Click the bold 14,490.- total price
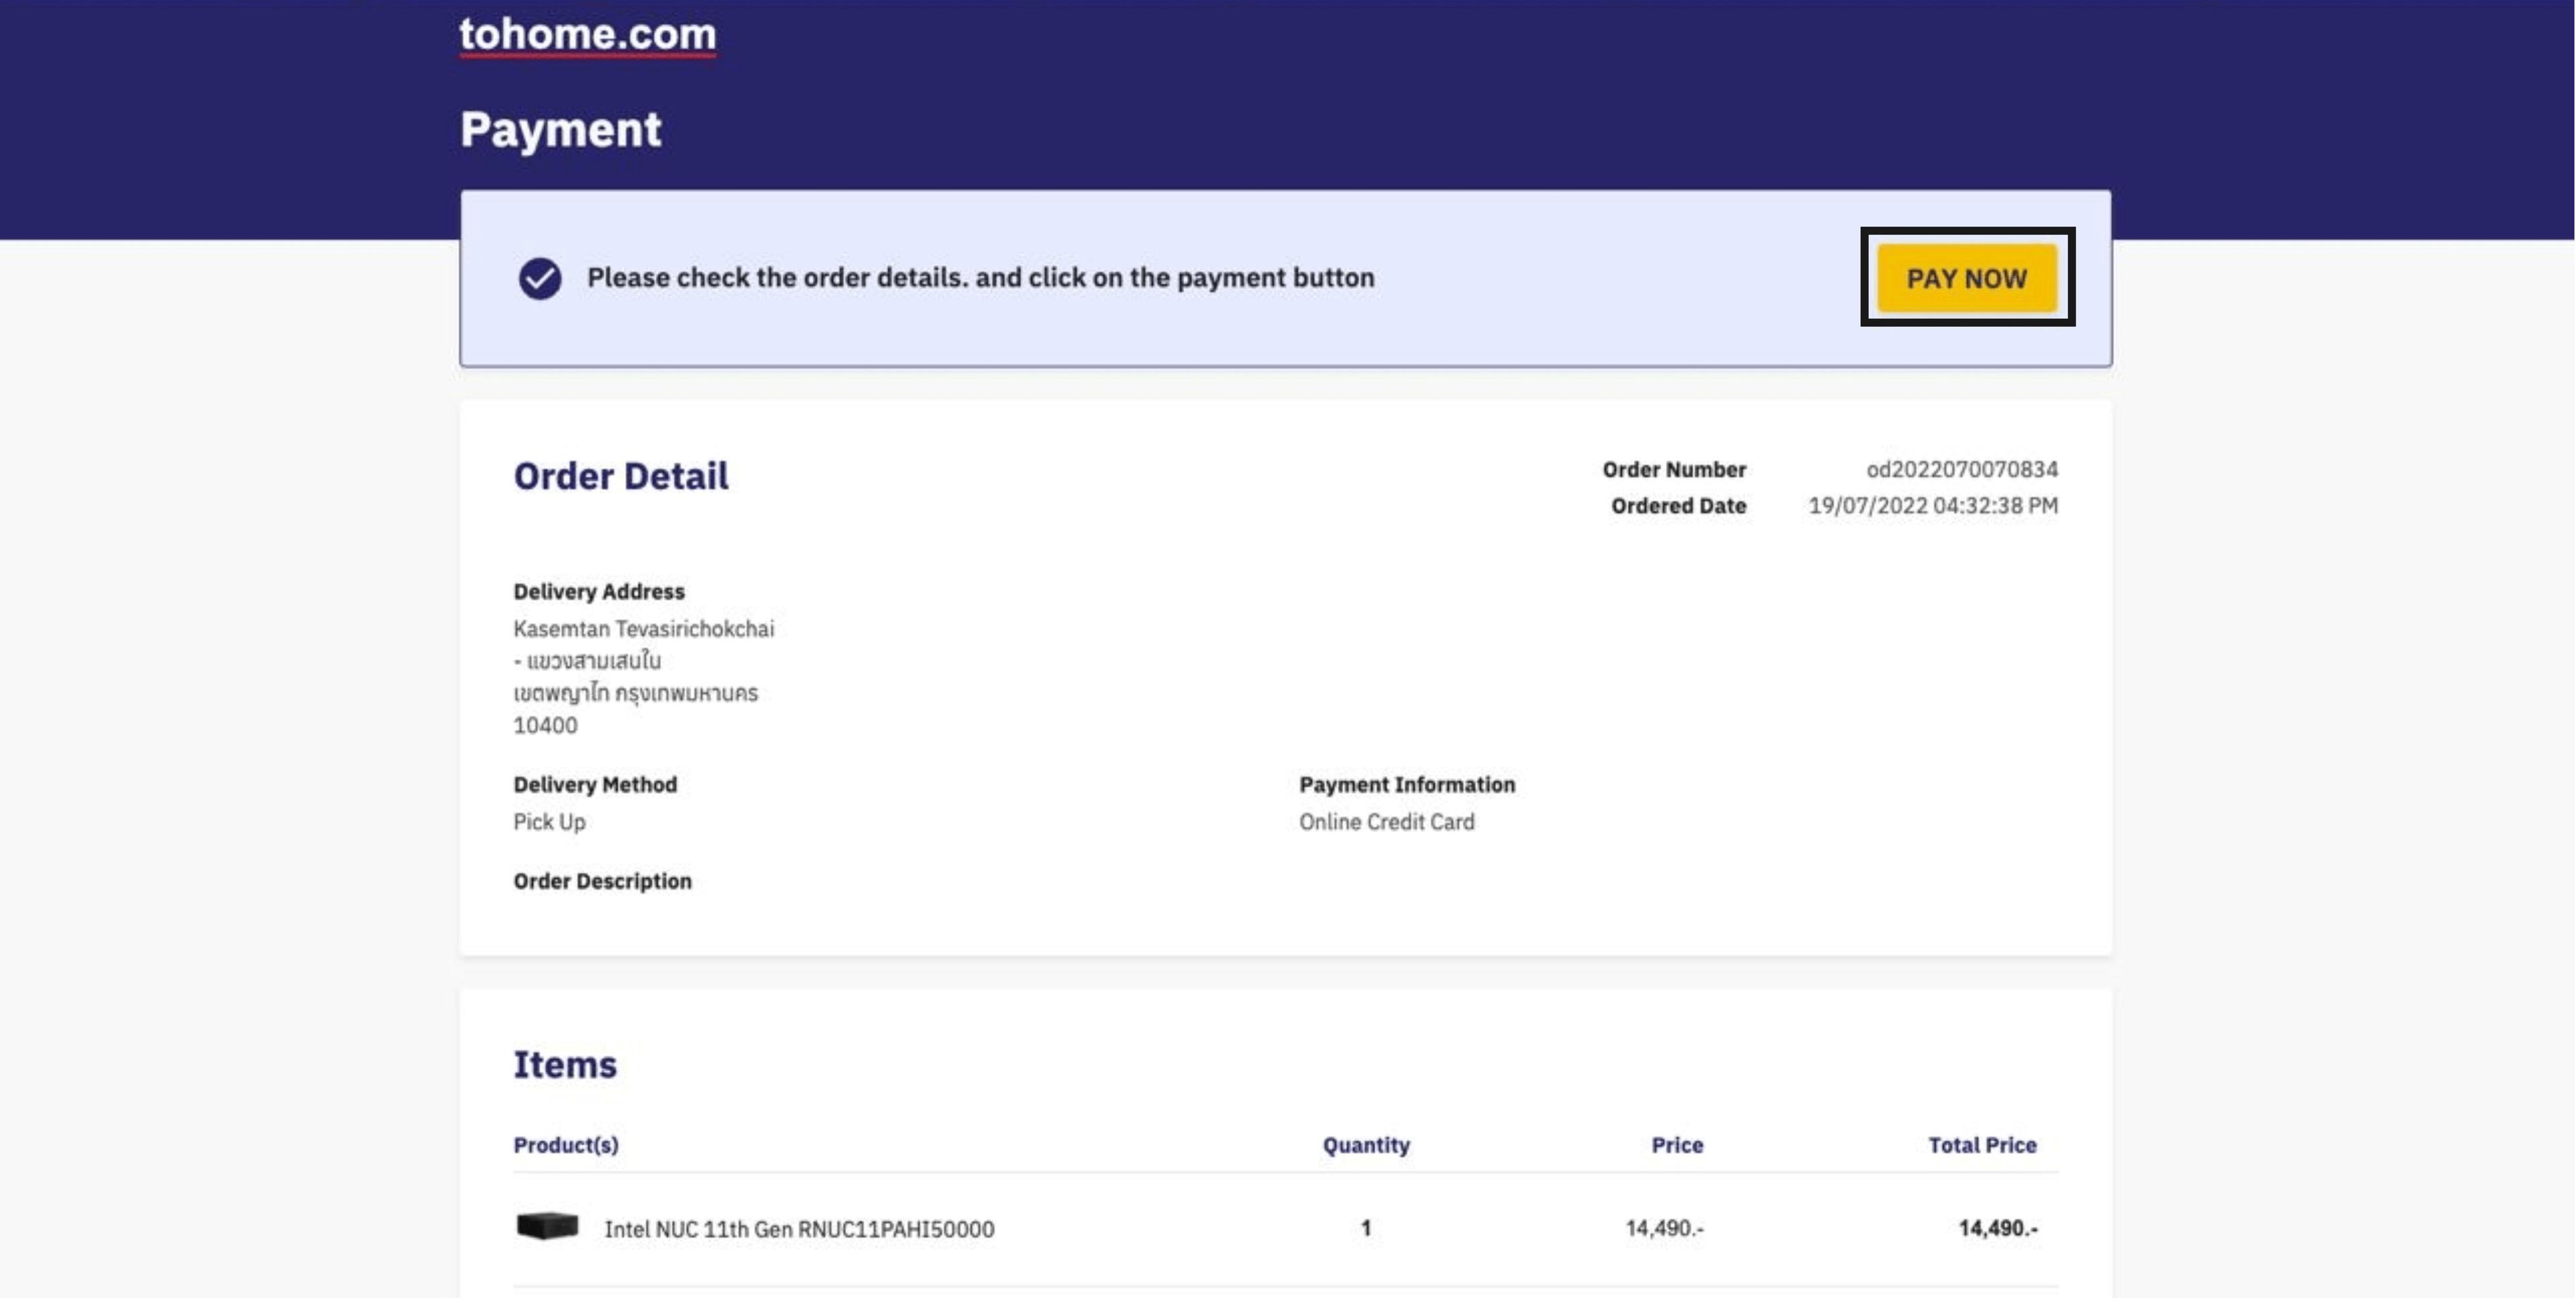 pyautogui.click(x=1996, y=1228)
